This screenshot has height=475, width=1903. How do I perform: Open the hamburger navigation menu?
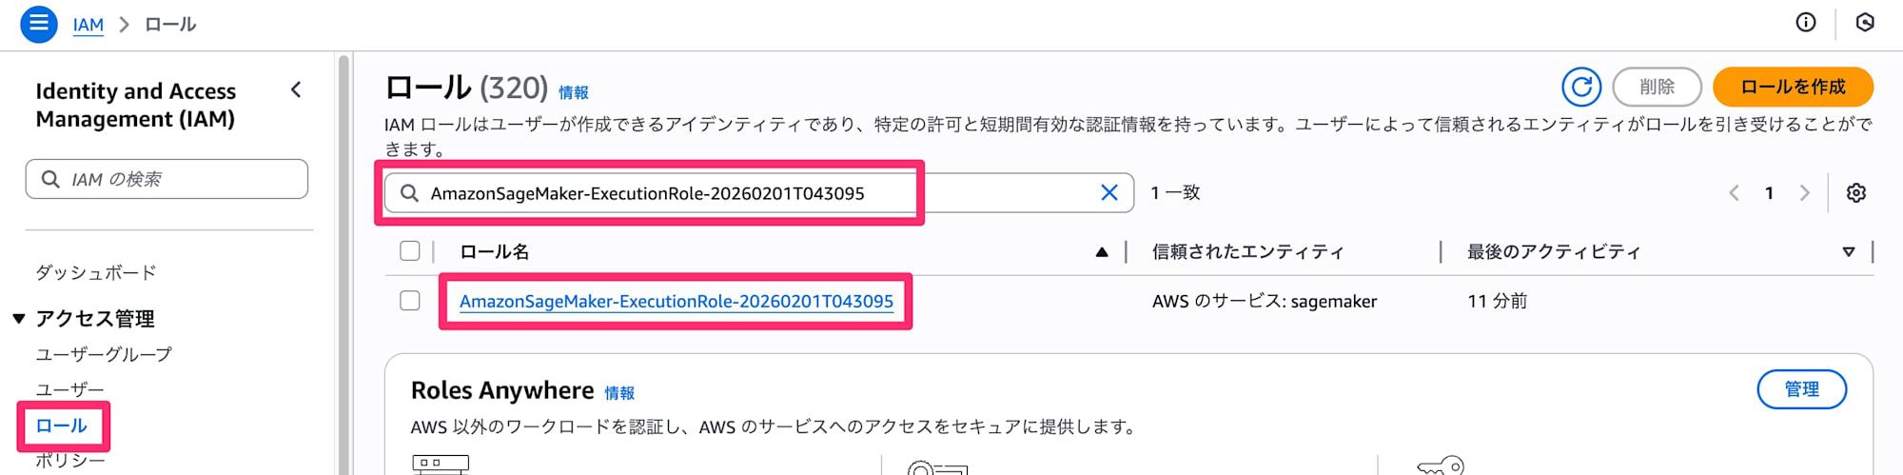[x=39, y=23]
